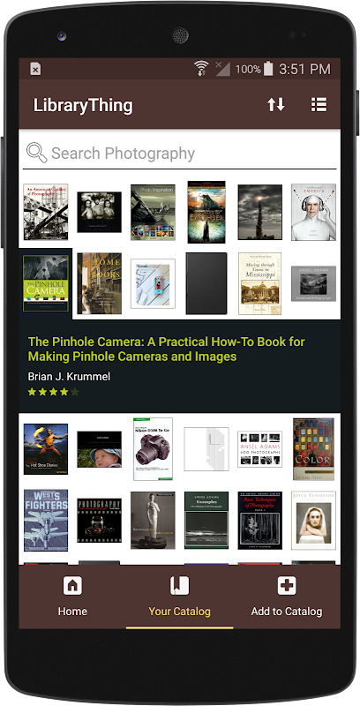The image size is (360, 706).
Task: Tap the LibraryThing app title
Action: [83, 105]
